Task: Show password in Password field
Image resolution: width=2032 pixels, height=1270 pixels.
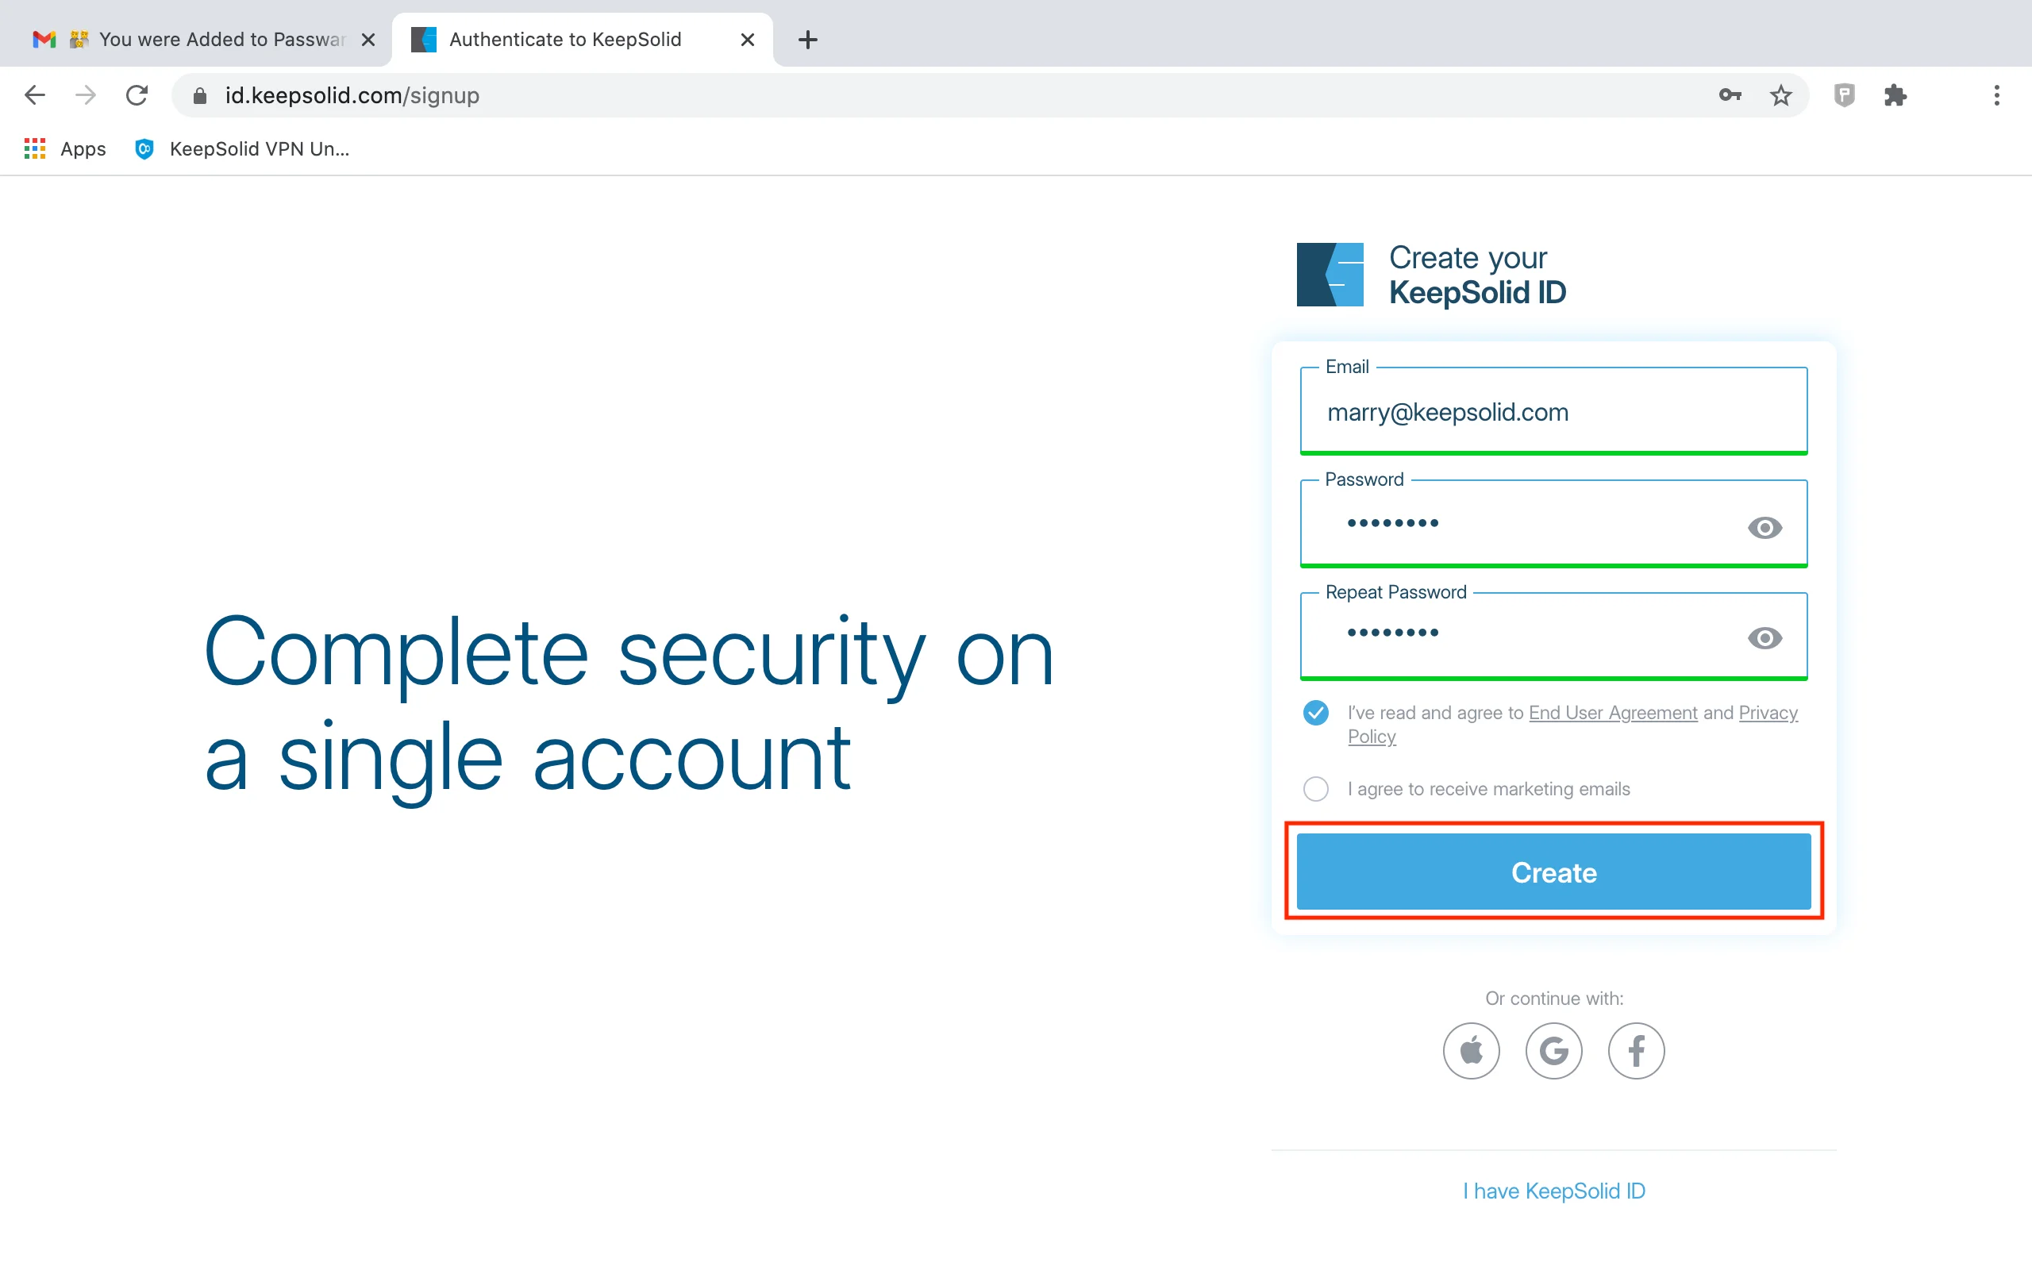Action: [1765, 528]
